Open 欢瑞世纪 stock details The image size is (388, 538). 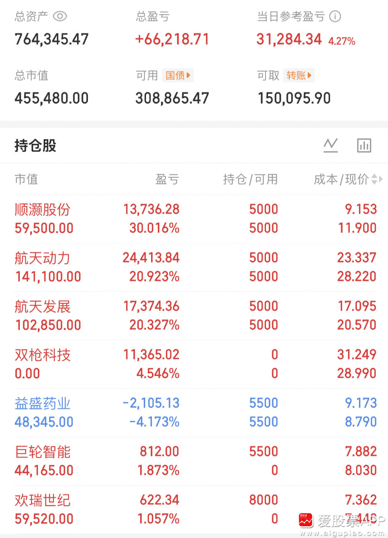click(43, 500)
